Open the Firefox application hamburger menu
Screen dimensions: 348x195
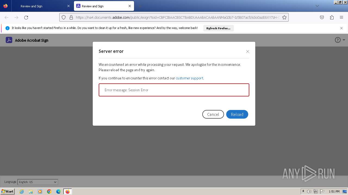click(x=341, y=17)
